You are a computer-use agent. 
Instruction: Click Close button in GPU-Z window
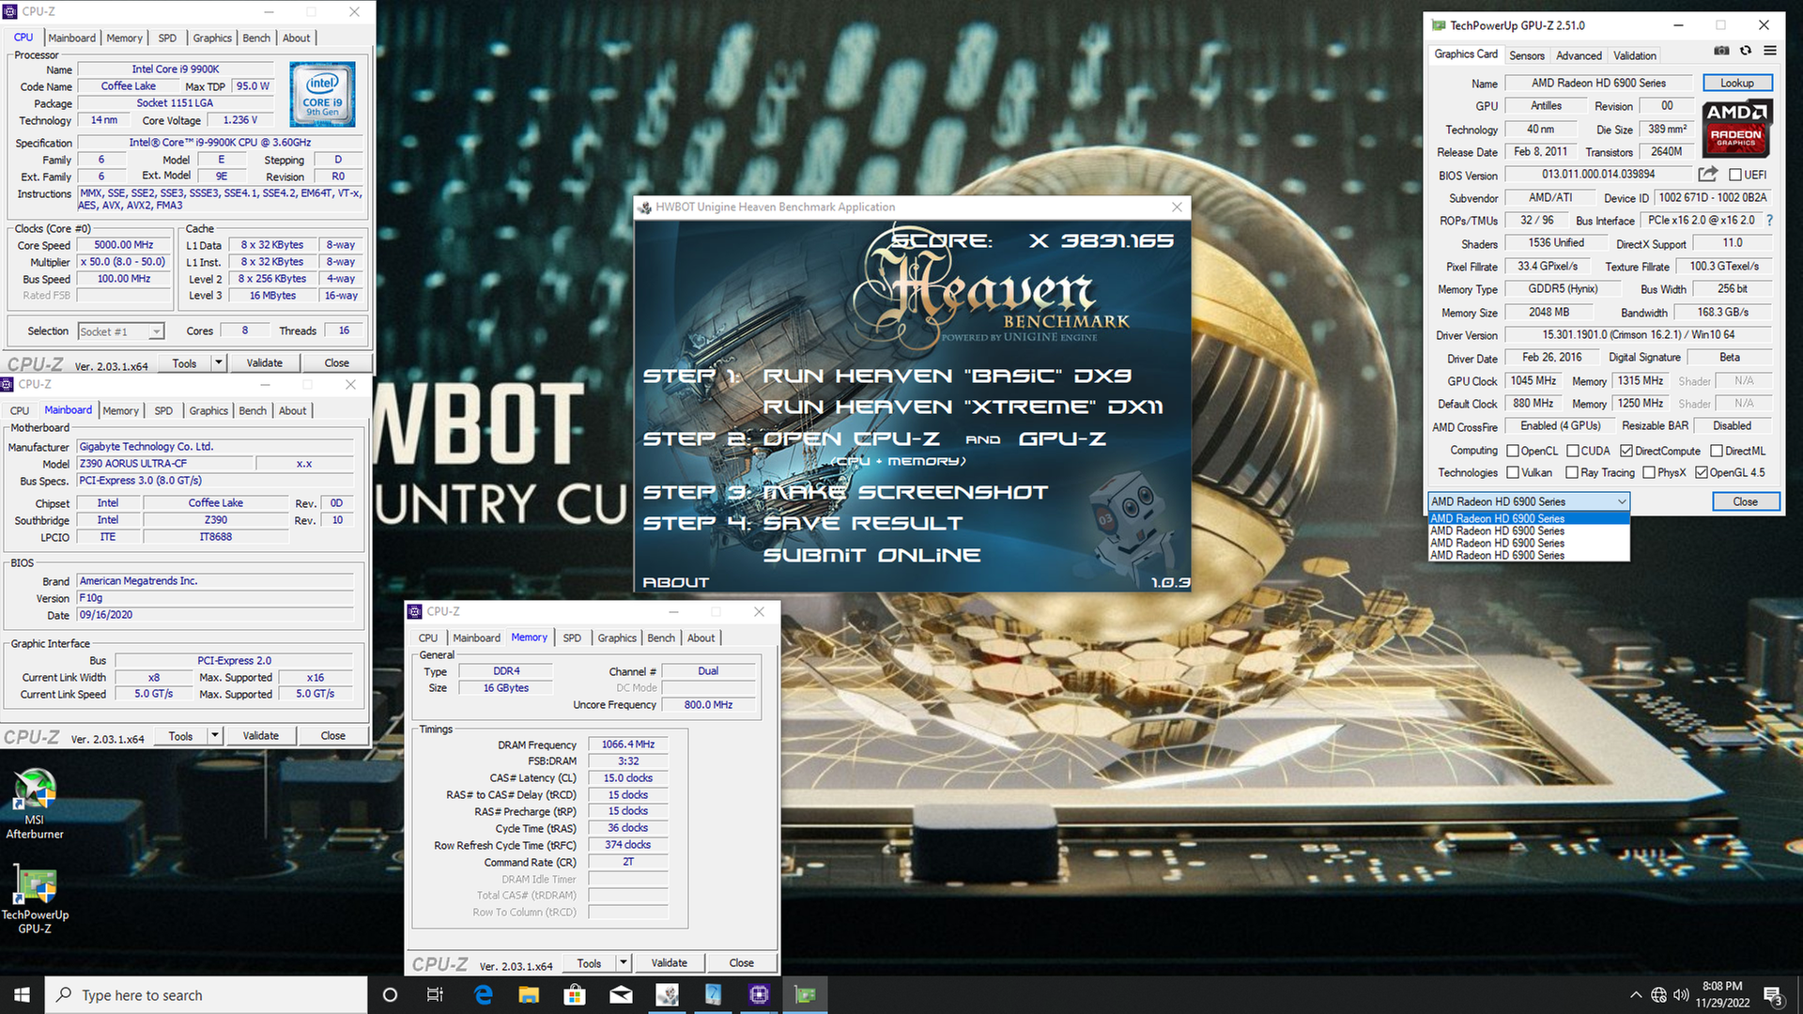click(1745, 501)
